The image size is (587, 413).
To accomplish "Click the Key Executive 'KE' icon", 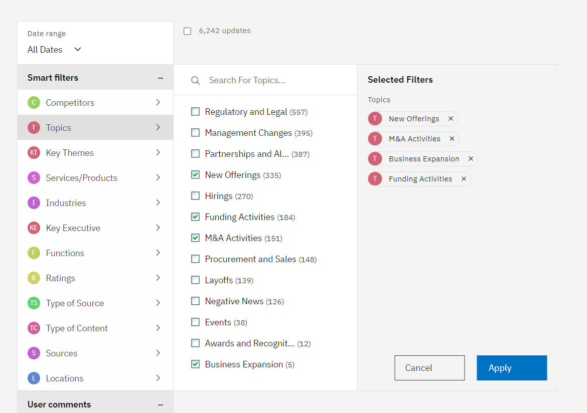I will pyautogui.click(x=34, y=228).
